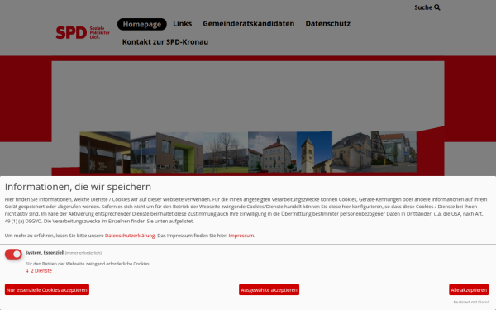Click the half-timbered house photo
This screenshot has width=496, height=310.
[393, 152]
